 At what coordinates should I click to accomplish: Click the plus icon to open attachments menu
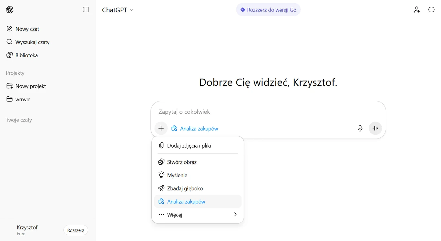pos(161,128)
